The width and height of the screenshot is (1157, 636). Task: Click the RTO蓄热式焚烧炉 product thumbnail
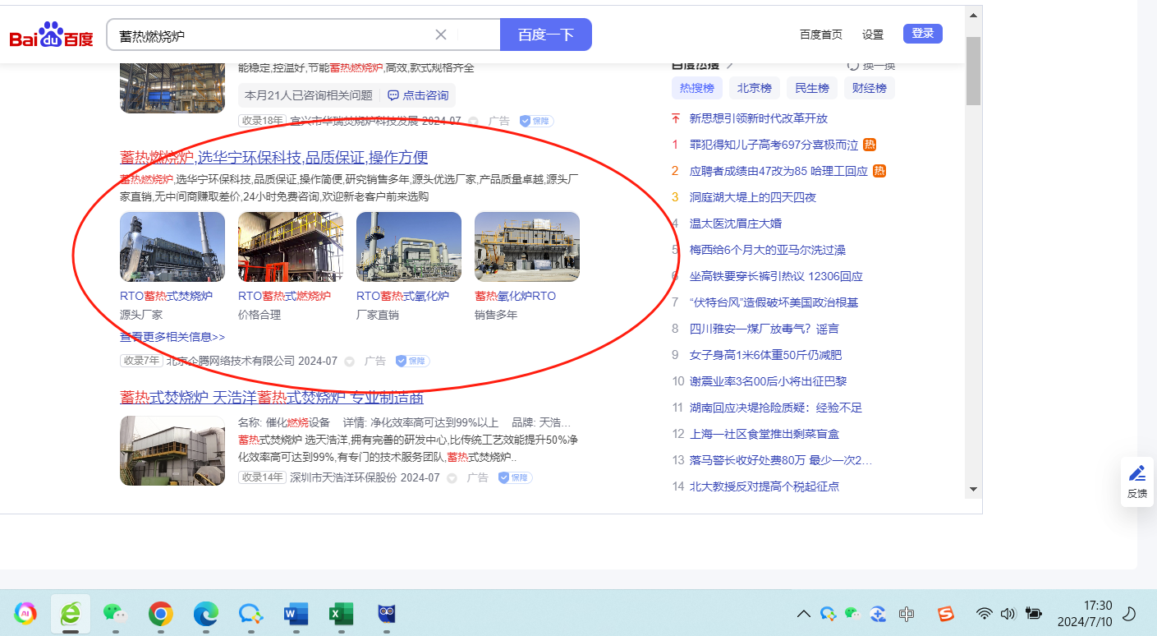tap(172, 247)
